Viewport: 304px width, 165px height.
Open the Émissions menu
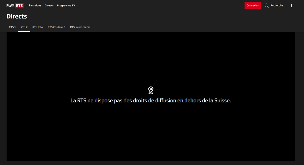[x=35, y=5]
